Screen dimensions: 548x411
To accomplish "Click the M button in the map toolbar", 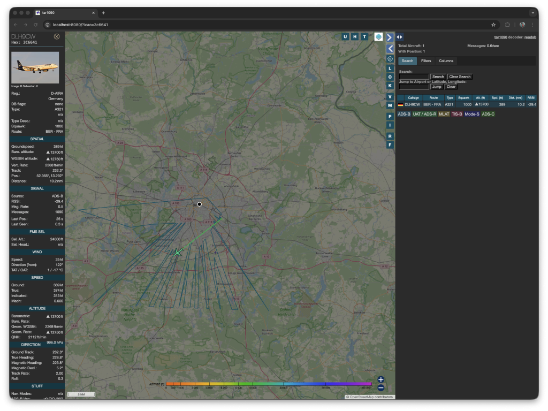I will coord(390,105).
